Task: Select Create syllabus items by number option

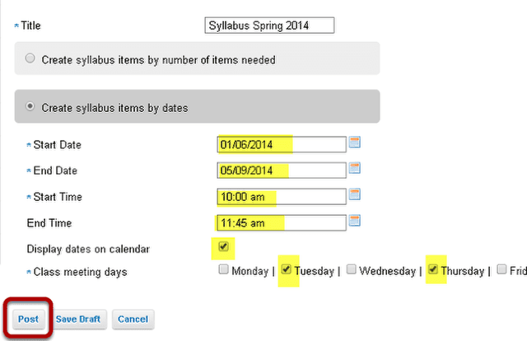Action: (x=30, y=58)
